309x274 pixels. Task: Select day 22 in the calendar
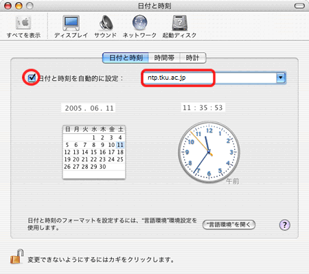tap(93, 159)
